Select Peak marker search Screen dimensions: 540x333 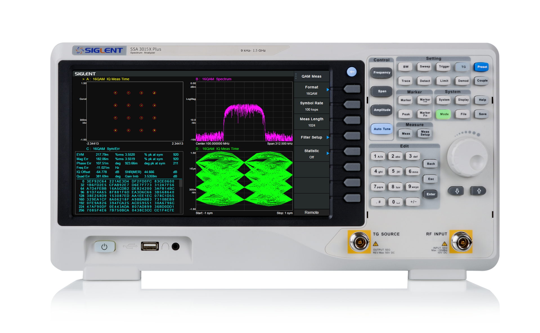tap(405, 114)
